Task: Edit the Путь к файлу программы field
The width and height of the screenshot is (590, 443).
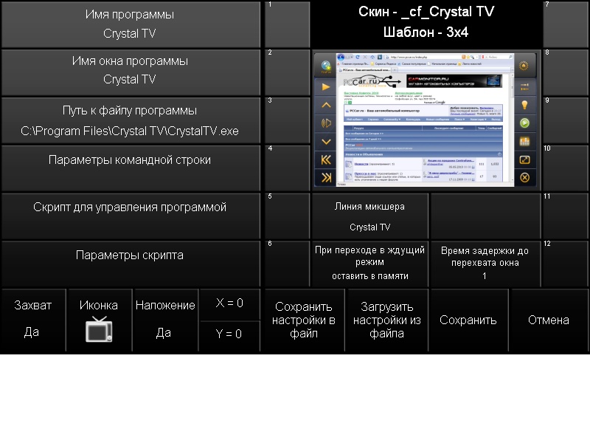Action: [x=131, y=120]
